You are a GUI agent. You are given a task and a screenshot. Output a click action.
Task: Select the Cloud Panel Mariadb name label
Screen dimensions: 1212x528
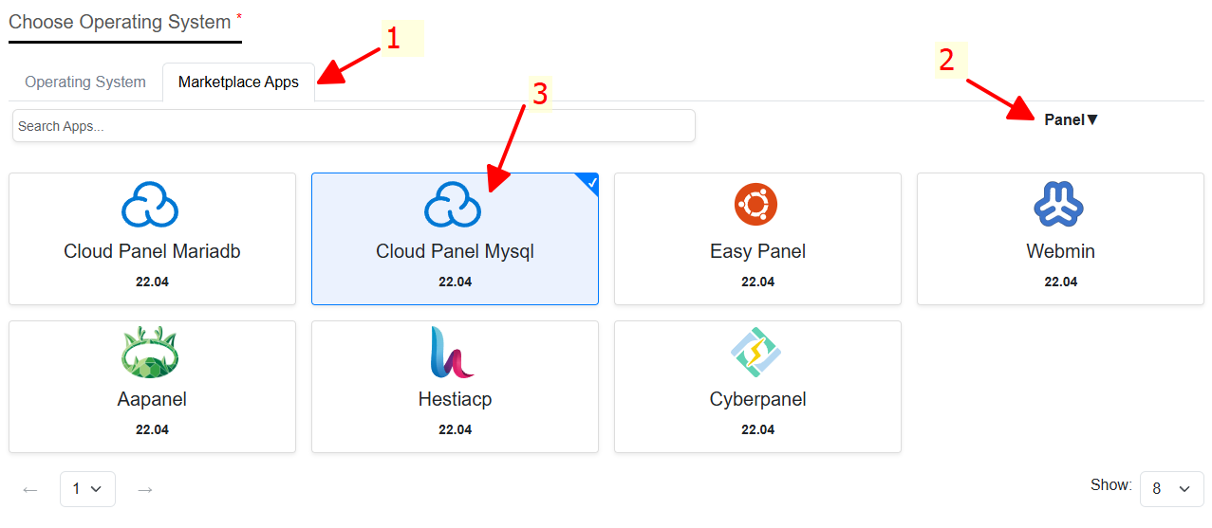152,251
